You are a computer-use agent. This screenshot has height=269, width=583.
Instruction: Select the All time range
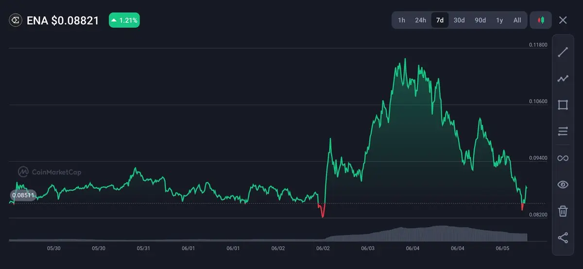click(x=517, y=20)
